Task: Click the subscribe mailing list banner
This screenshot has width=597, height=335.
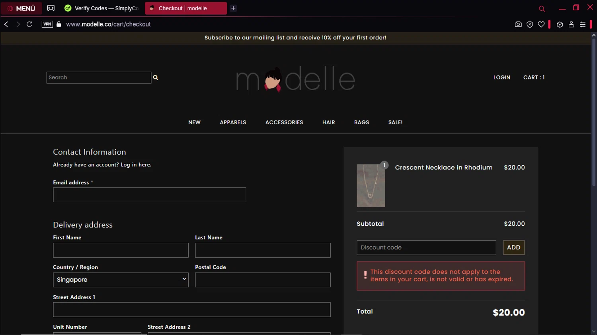Action: (x=295, y=38)
